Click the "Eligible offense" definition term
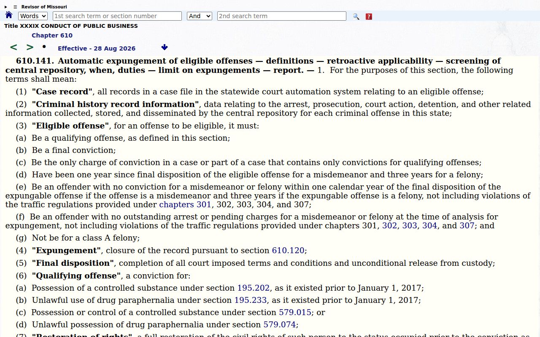 tap(71, 126)
